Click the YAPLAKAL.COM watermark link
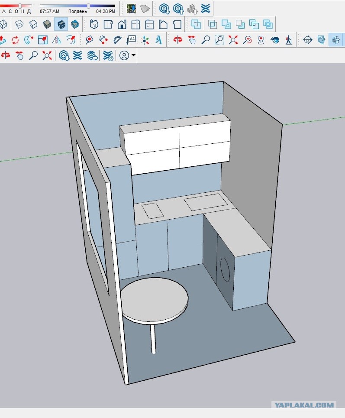 pyautogui.click(x=304, y=405)
